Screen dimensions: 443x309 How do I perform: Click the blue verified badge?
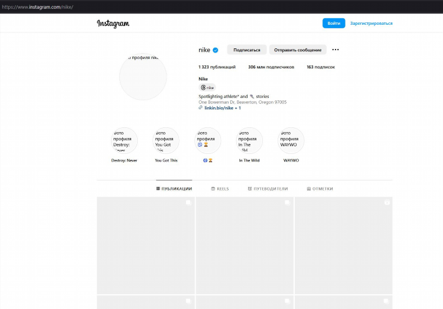[x=215, y=50]
